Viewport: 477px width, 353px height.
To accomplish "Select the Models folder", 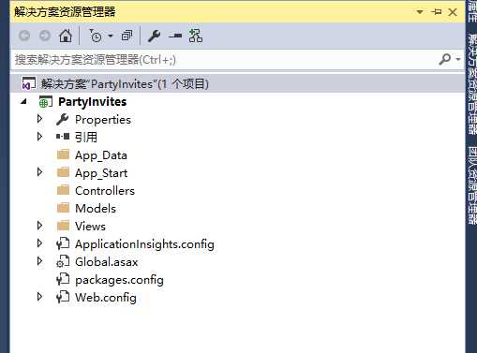I will [x=96, y=209].
